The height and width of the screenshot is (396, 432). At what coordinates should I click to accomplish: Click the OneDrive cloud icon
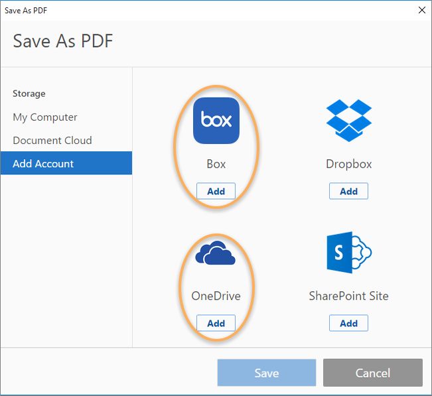pos(216,253)
